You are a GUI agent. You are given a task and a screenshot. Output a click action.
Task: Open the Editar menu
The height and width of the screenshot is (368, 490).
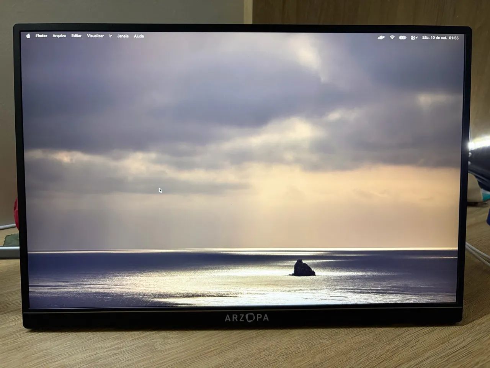(77, 36)
